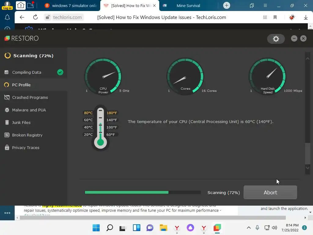Click Restoro scroll up arrow

click(x=307, y=58)
